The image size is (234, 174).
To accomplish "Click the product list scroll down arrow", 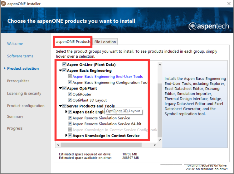I will pos(160,140).
